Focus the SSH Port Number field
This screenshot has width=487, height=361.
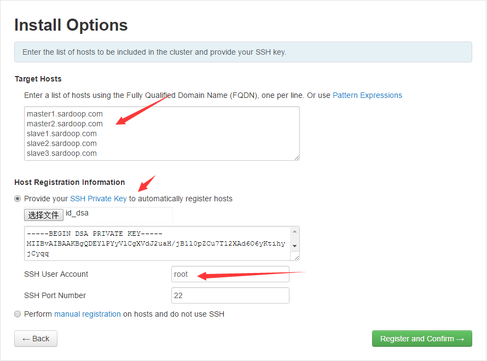[x=230, y=295]
